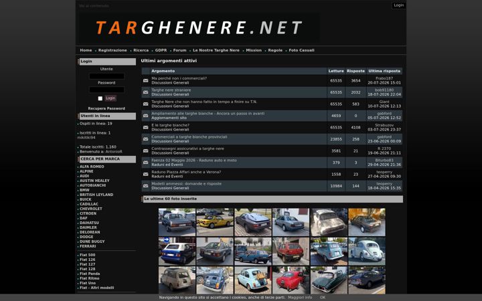Image resolution: width=482 pixels, height=301 pixels.
Task: Click envelope icon for 'Faenza 02 Maggio 2026' topic
Action: click(146, 163)
